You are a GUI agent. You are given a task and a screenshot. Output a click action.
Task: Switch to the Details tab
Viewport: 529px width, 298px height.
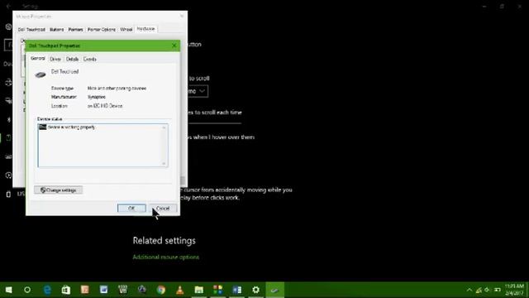[x=72, y=59]
